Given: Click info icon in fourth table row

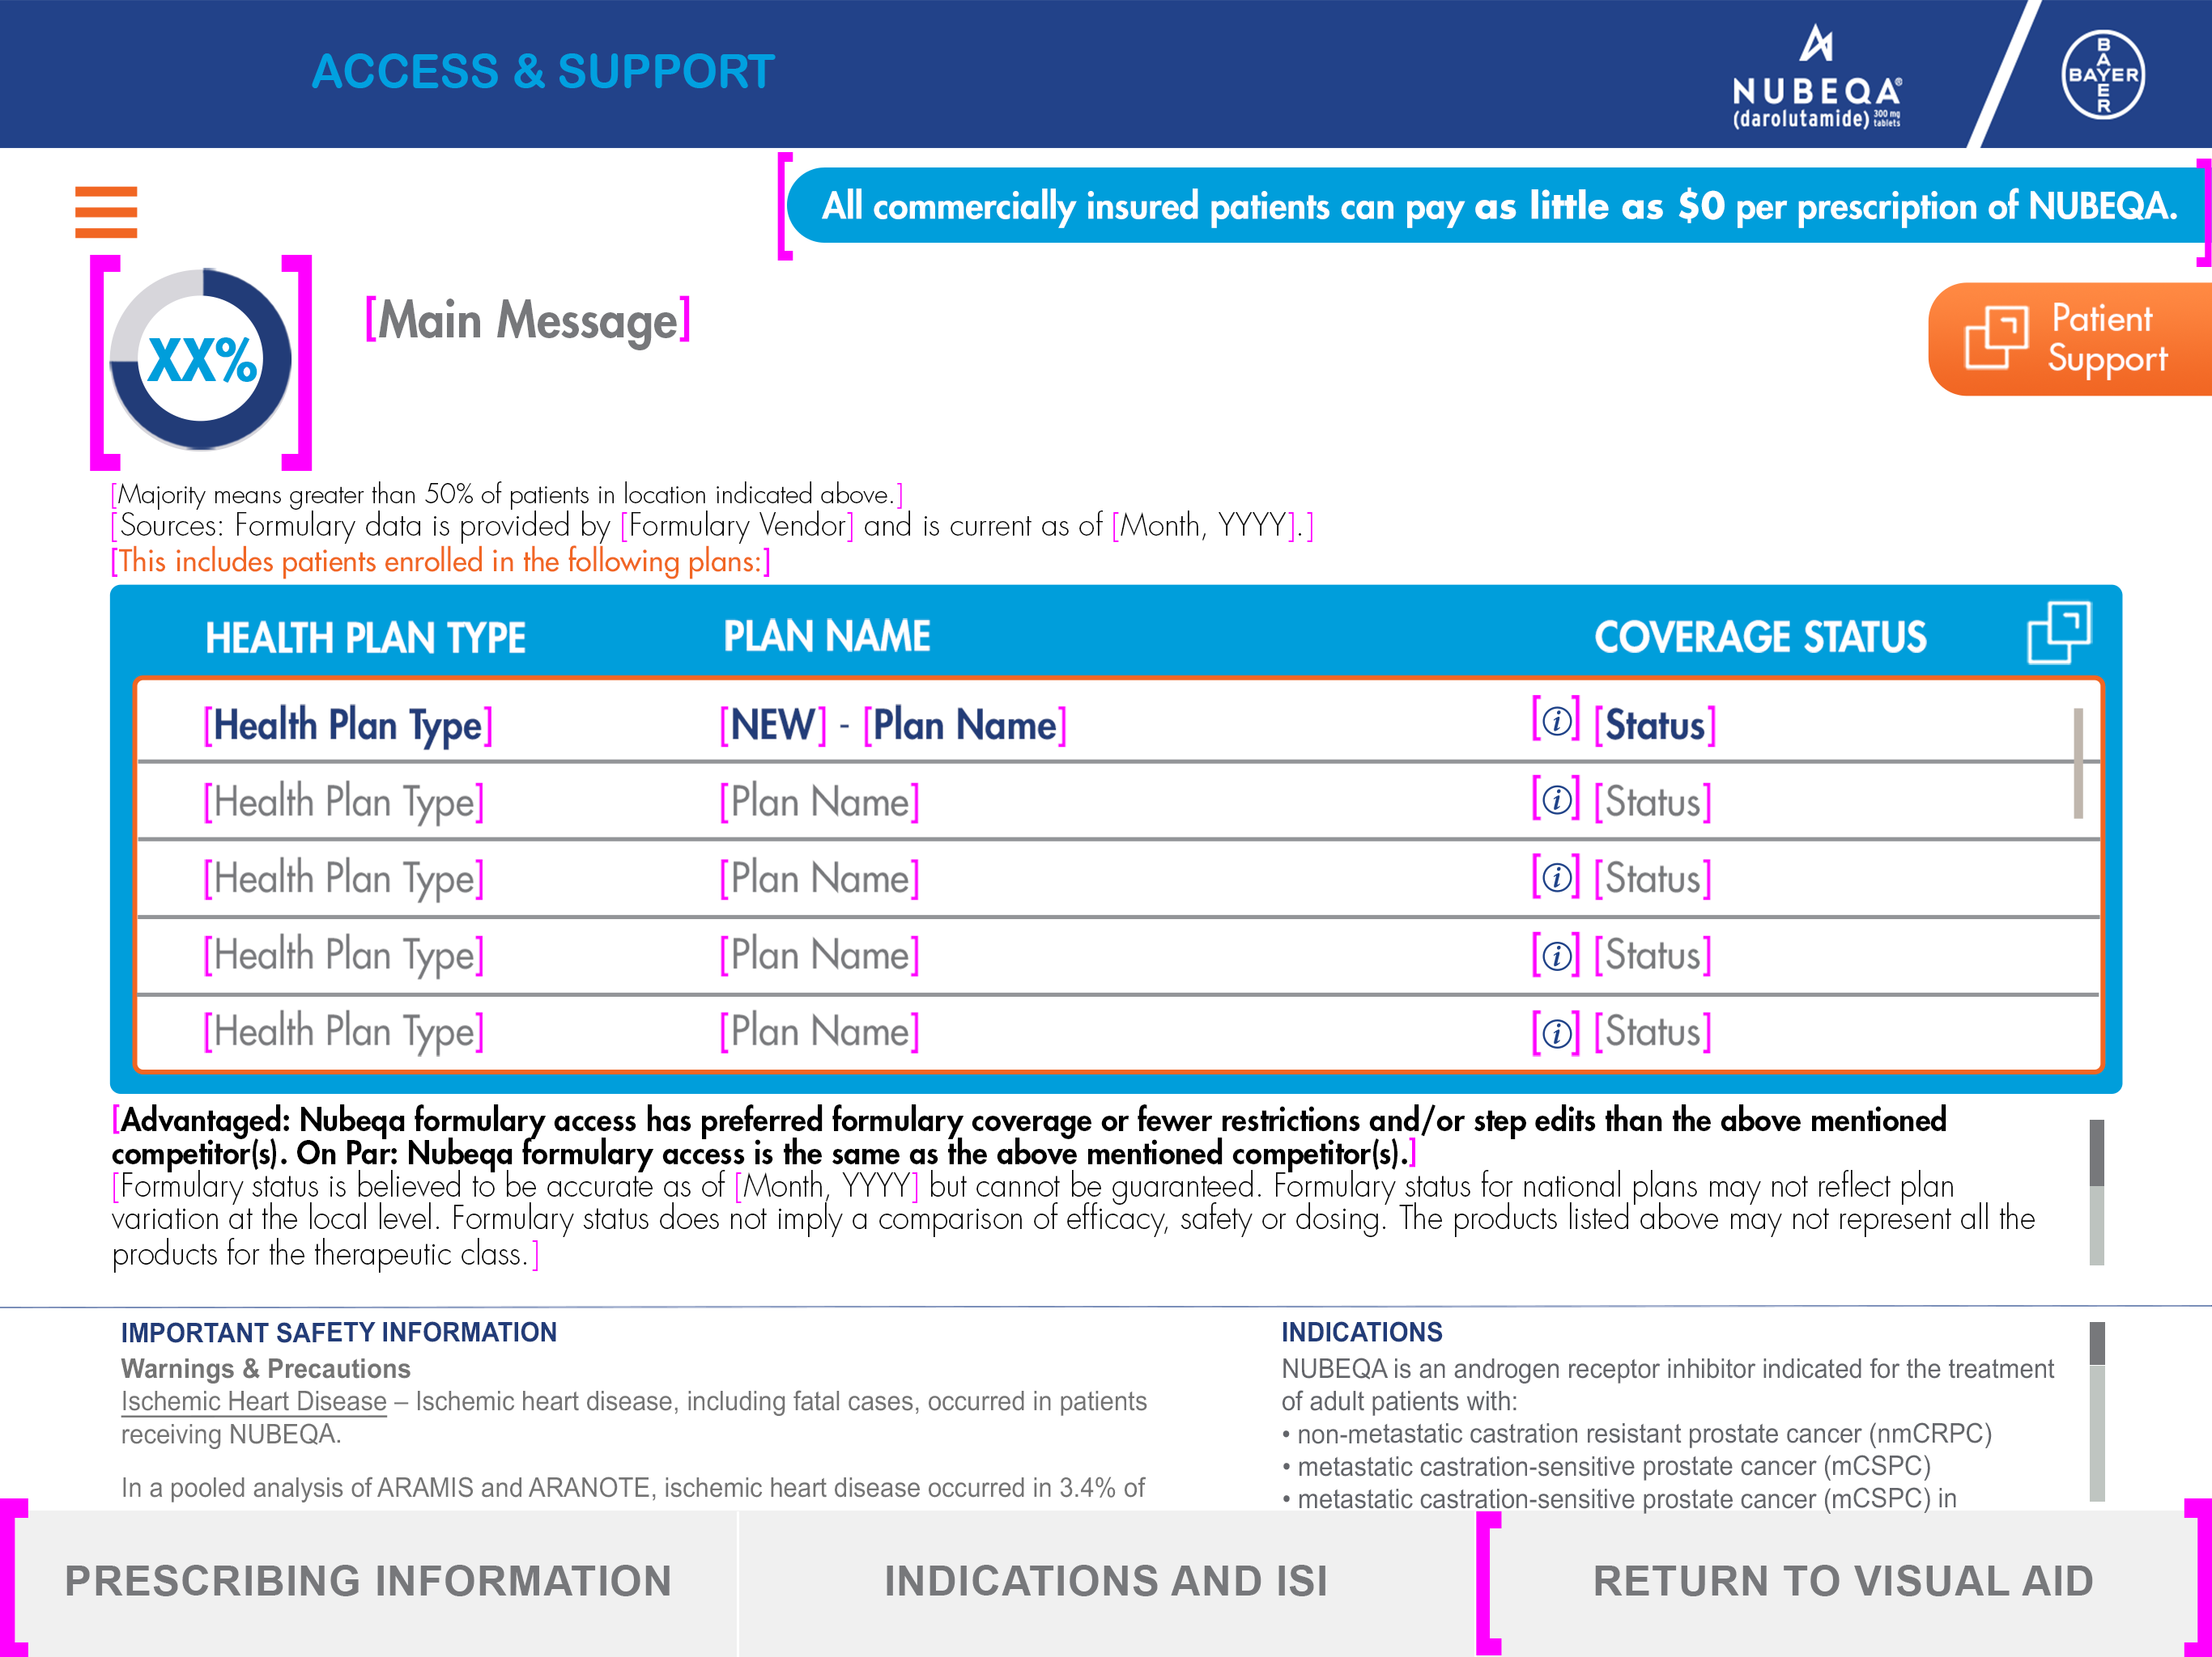Looking at the screenshot, I should tap(1556, 956).
